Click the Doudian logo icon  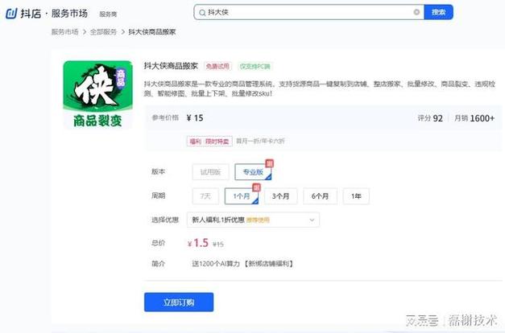[x=11, y=14]
